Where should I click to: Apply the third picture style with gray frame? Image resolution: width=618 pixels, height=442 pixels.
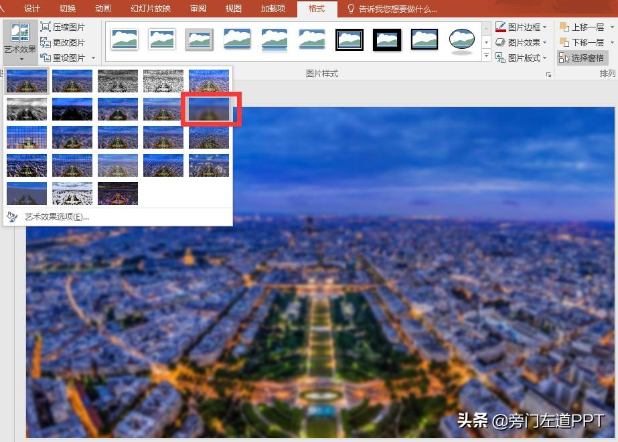[200, 40]
